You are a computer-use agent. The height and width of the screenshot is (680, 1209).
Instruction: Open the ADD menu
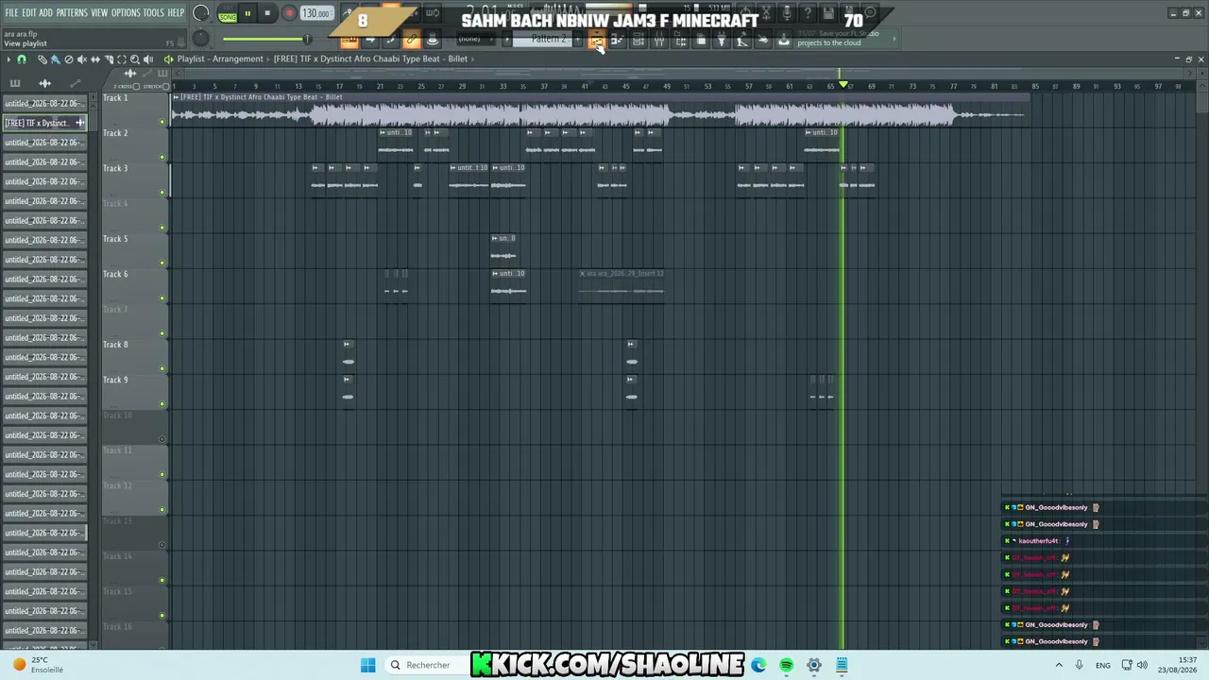tap(45, 13)
